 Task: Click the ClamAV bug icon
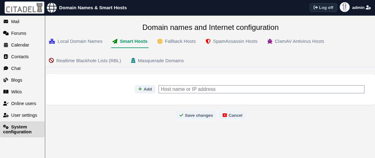(x=270, y=41)
